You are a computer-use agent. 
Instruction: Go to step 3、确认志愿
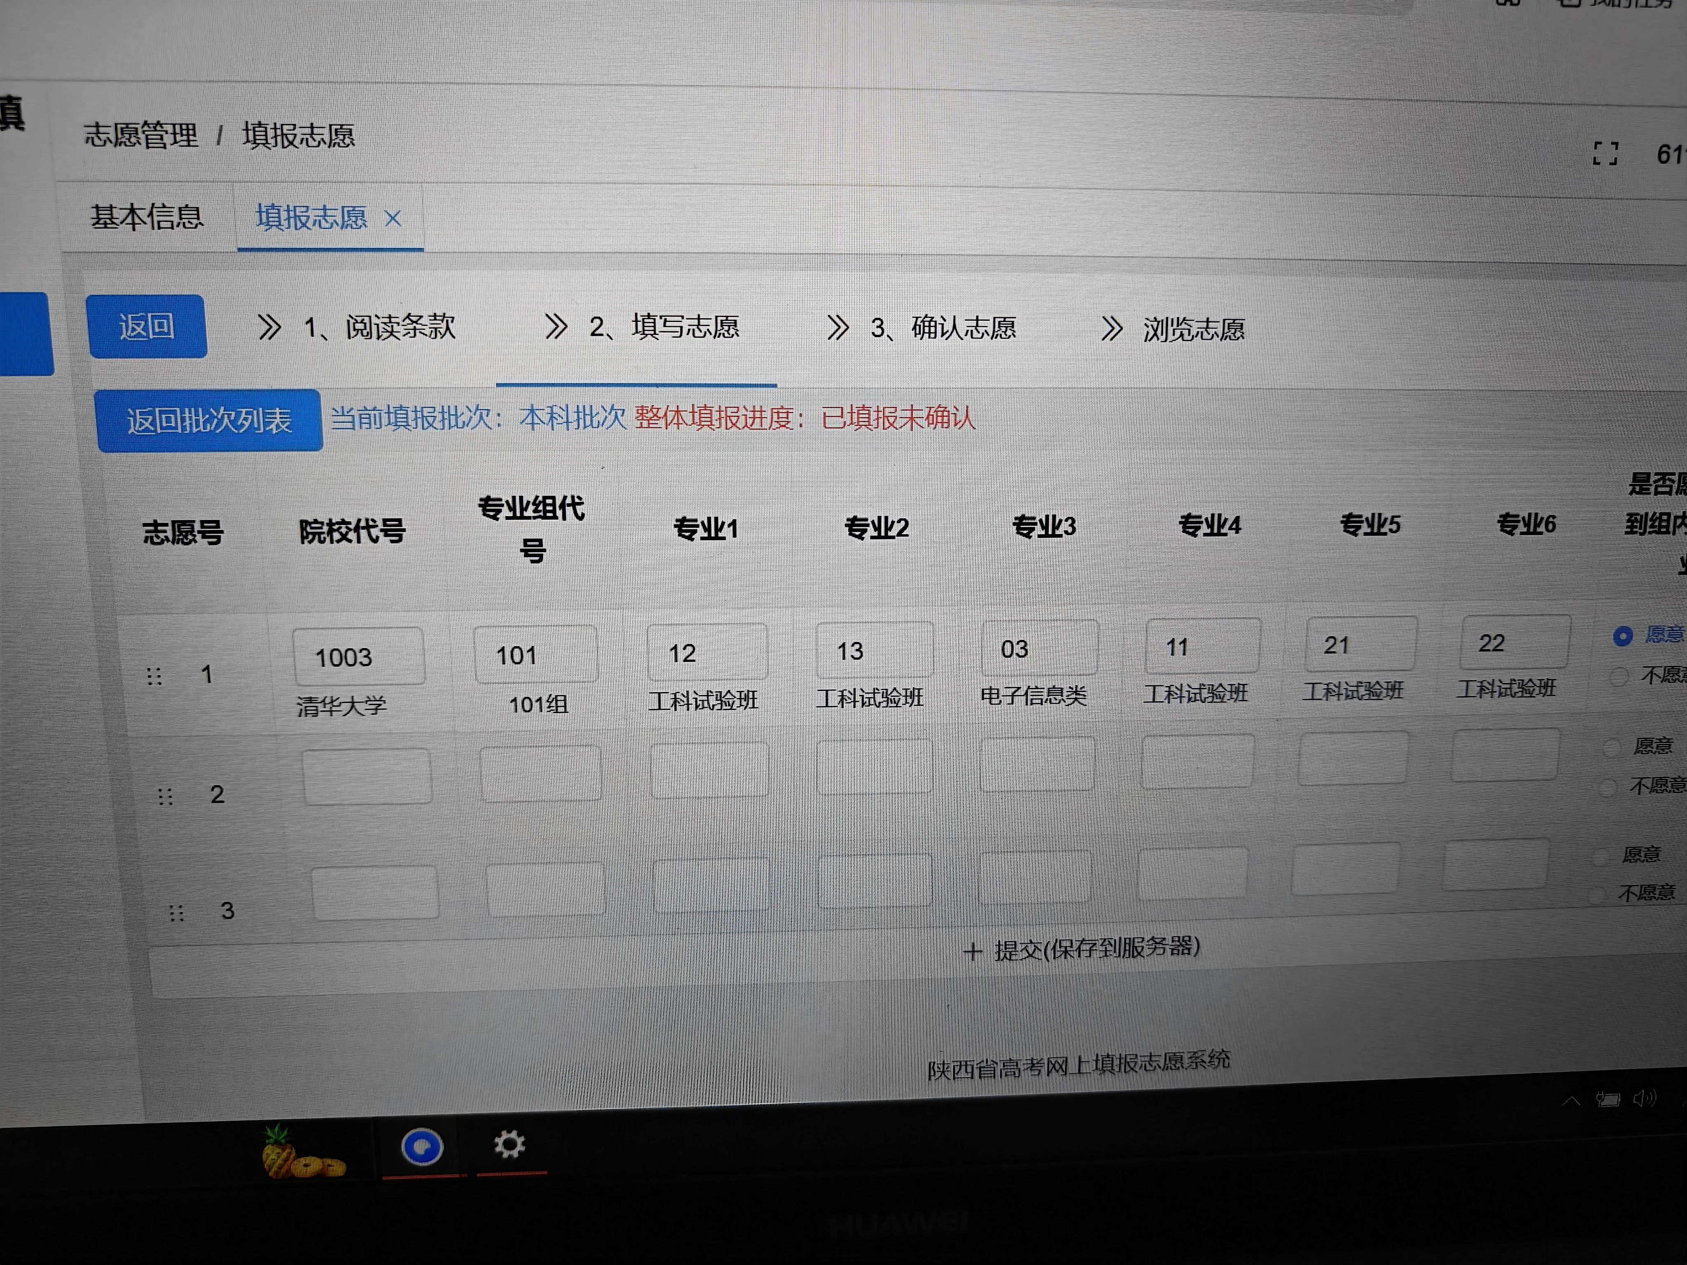point(944,328)
